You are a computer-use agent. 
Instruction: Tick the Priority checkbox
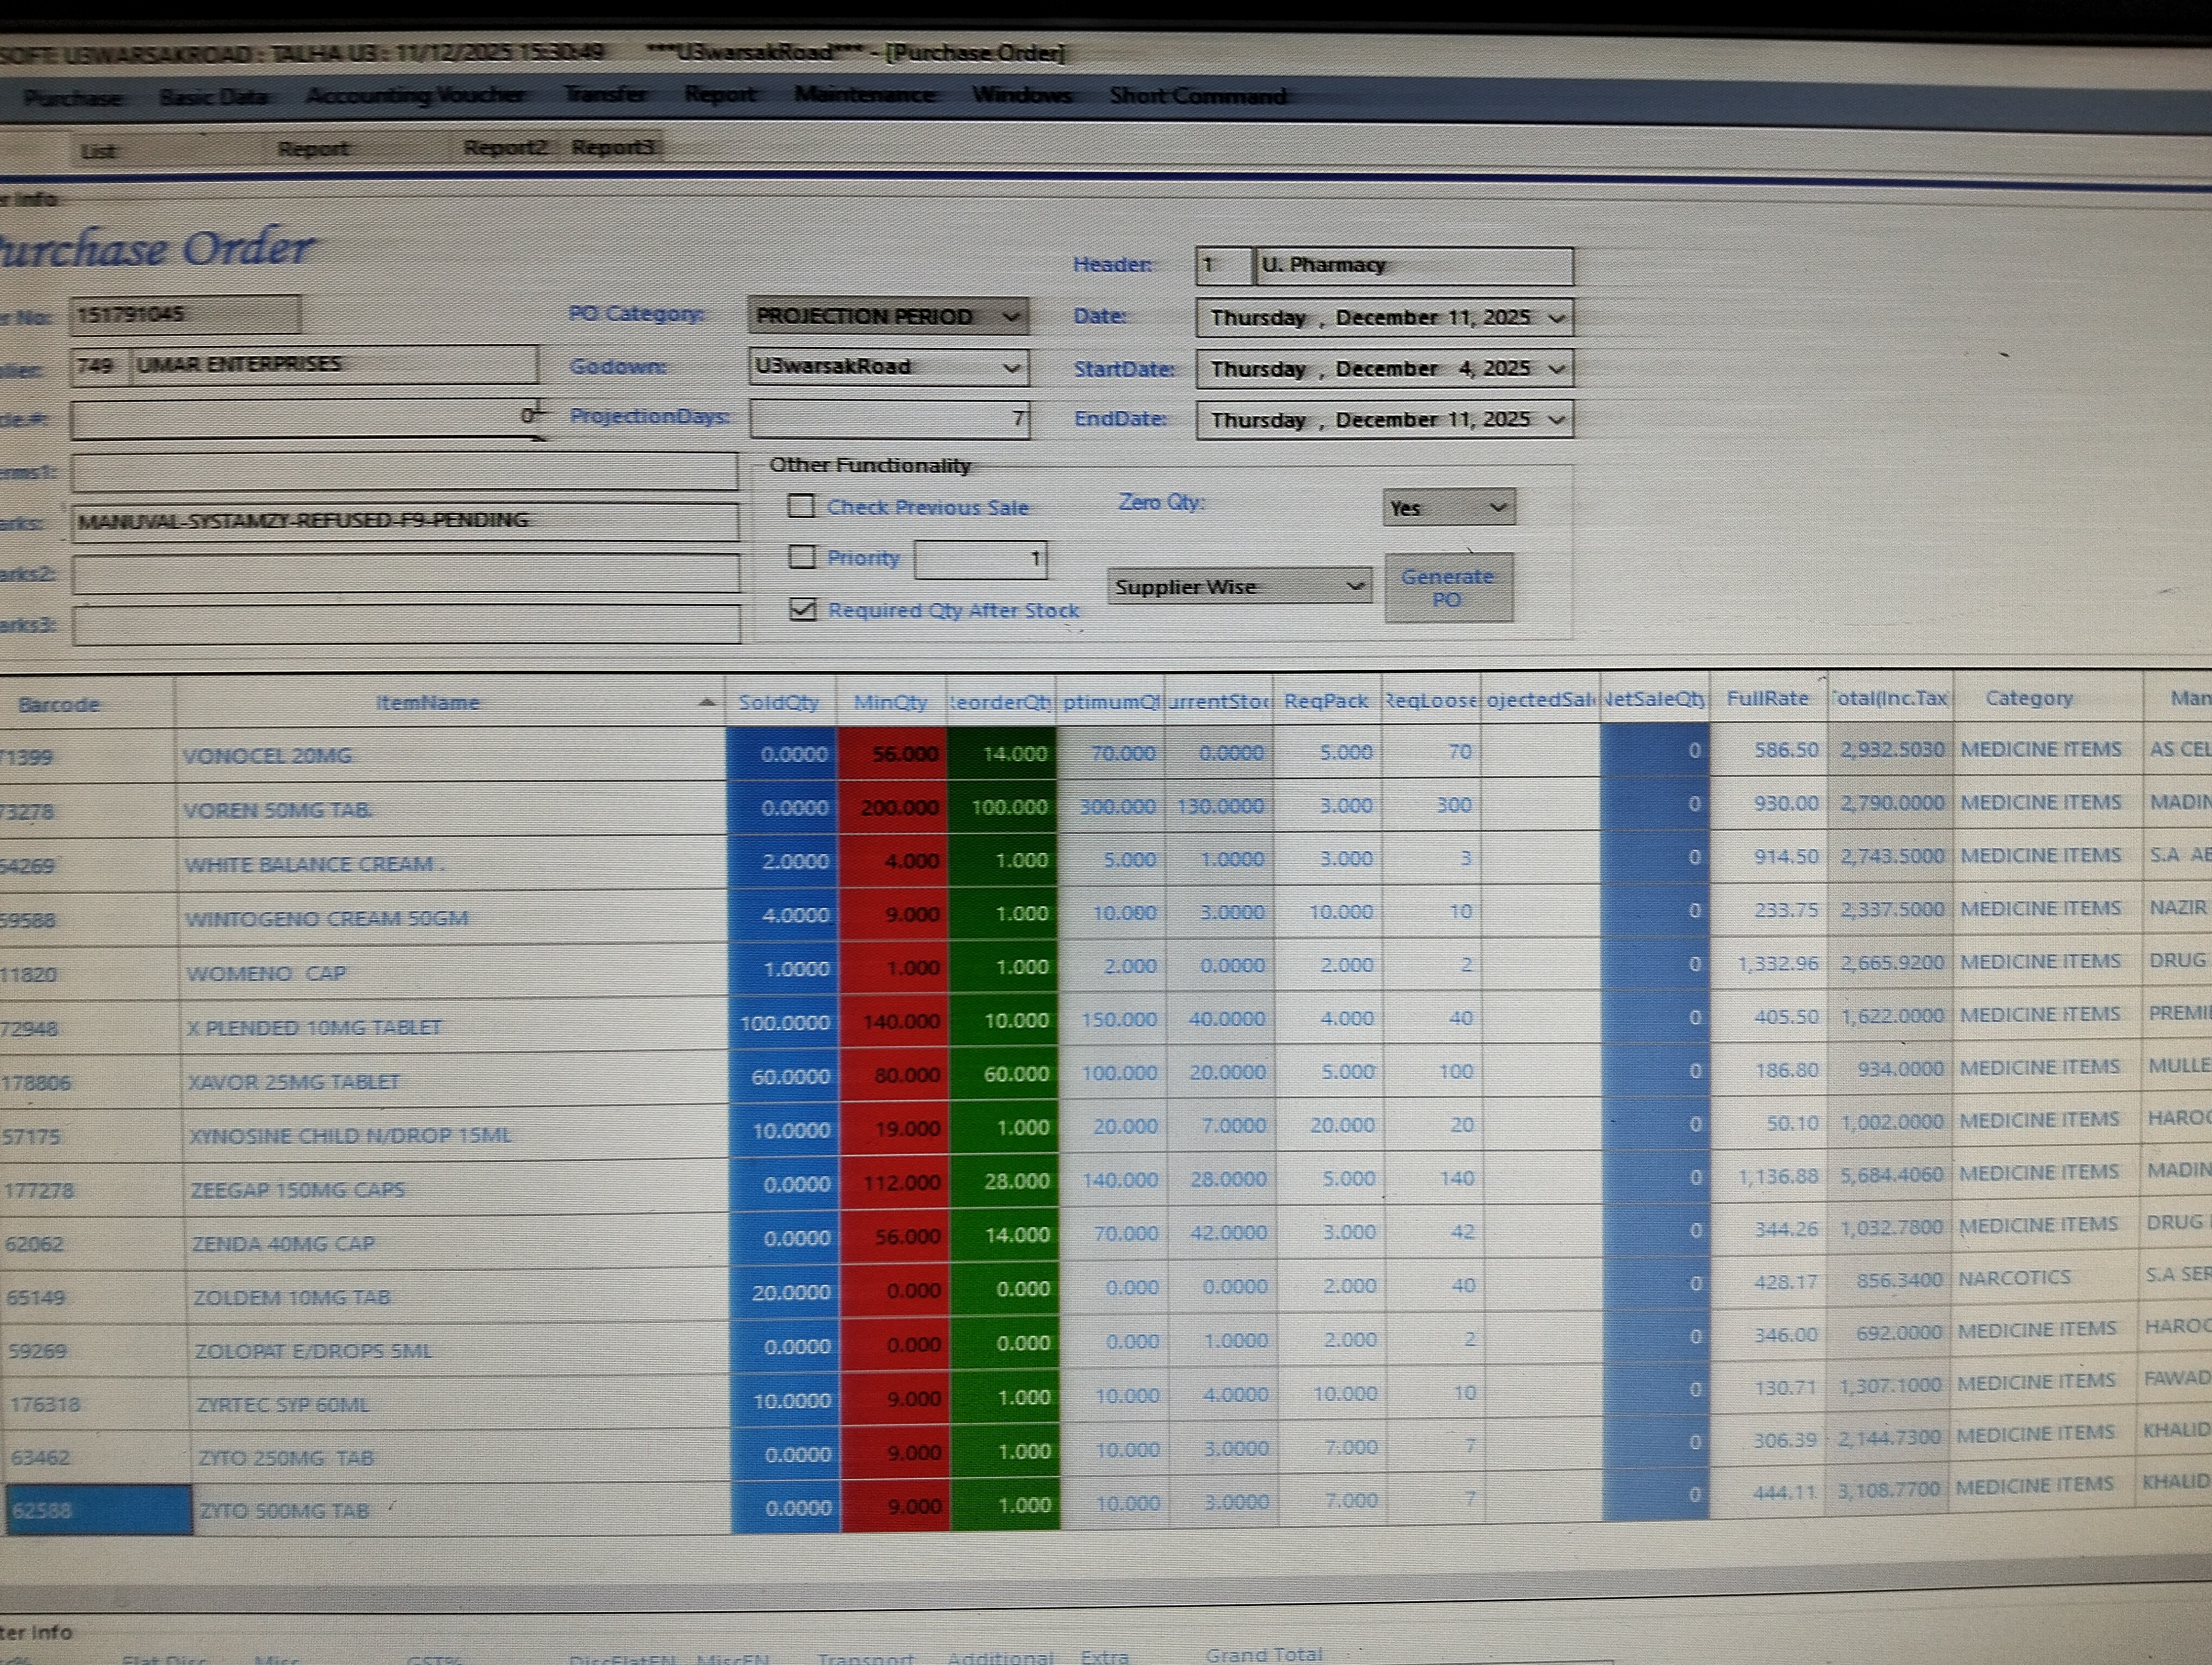(802, 557)
